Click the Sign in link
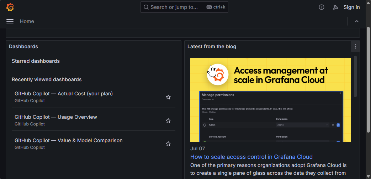 (351, 7)
